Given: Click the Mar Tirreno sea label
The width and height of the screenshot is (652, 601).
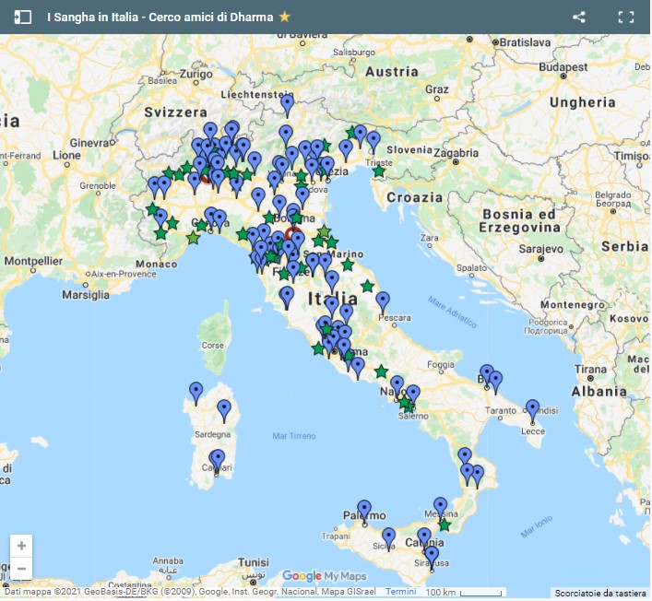Looking at the screenshot, I should point(294,436).
